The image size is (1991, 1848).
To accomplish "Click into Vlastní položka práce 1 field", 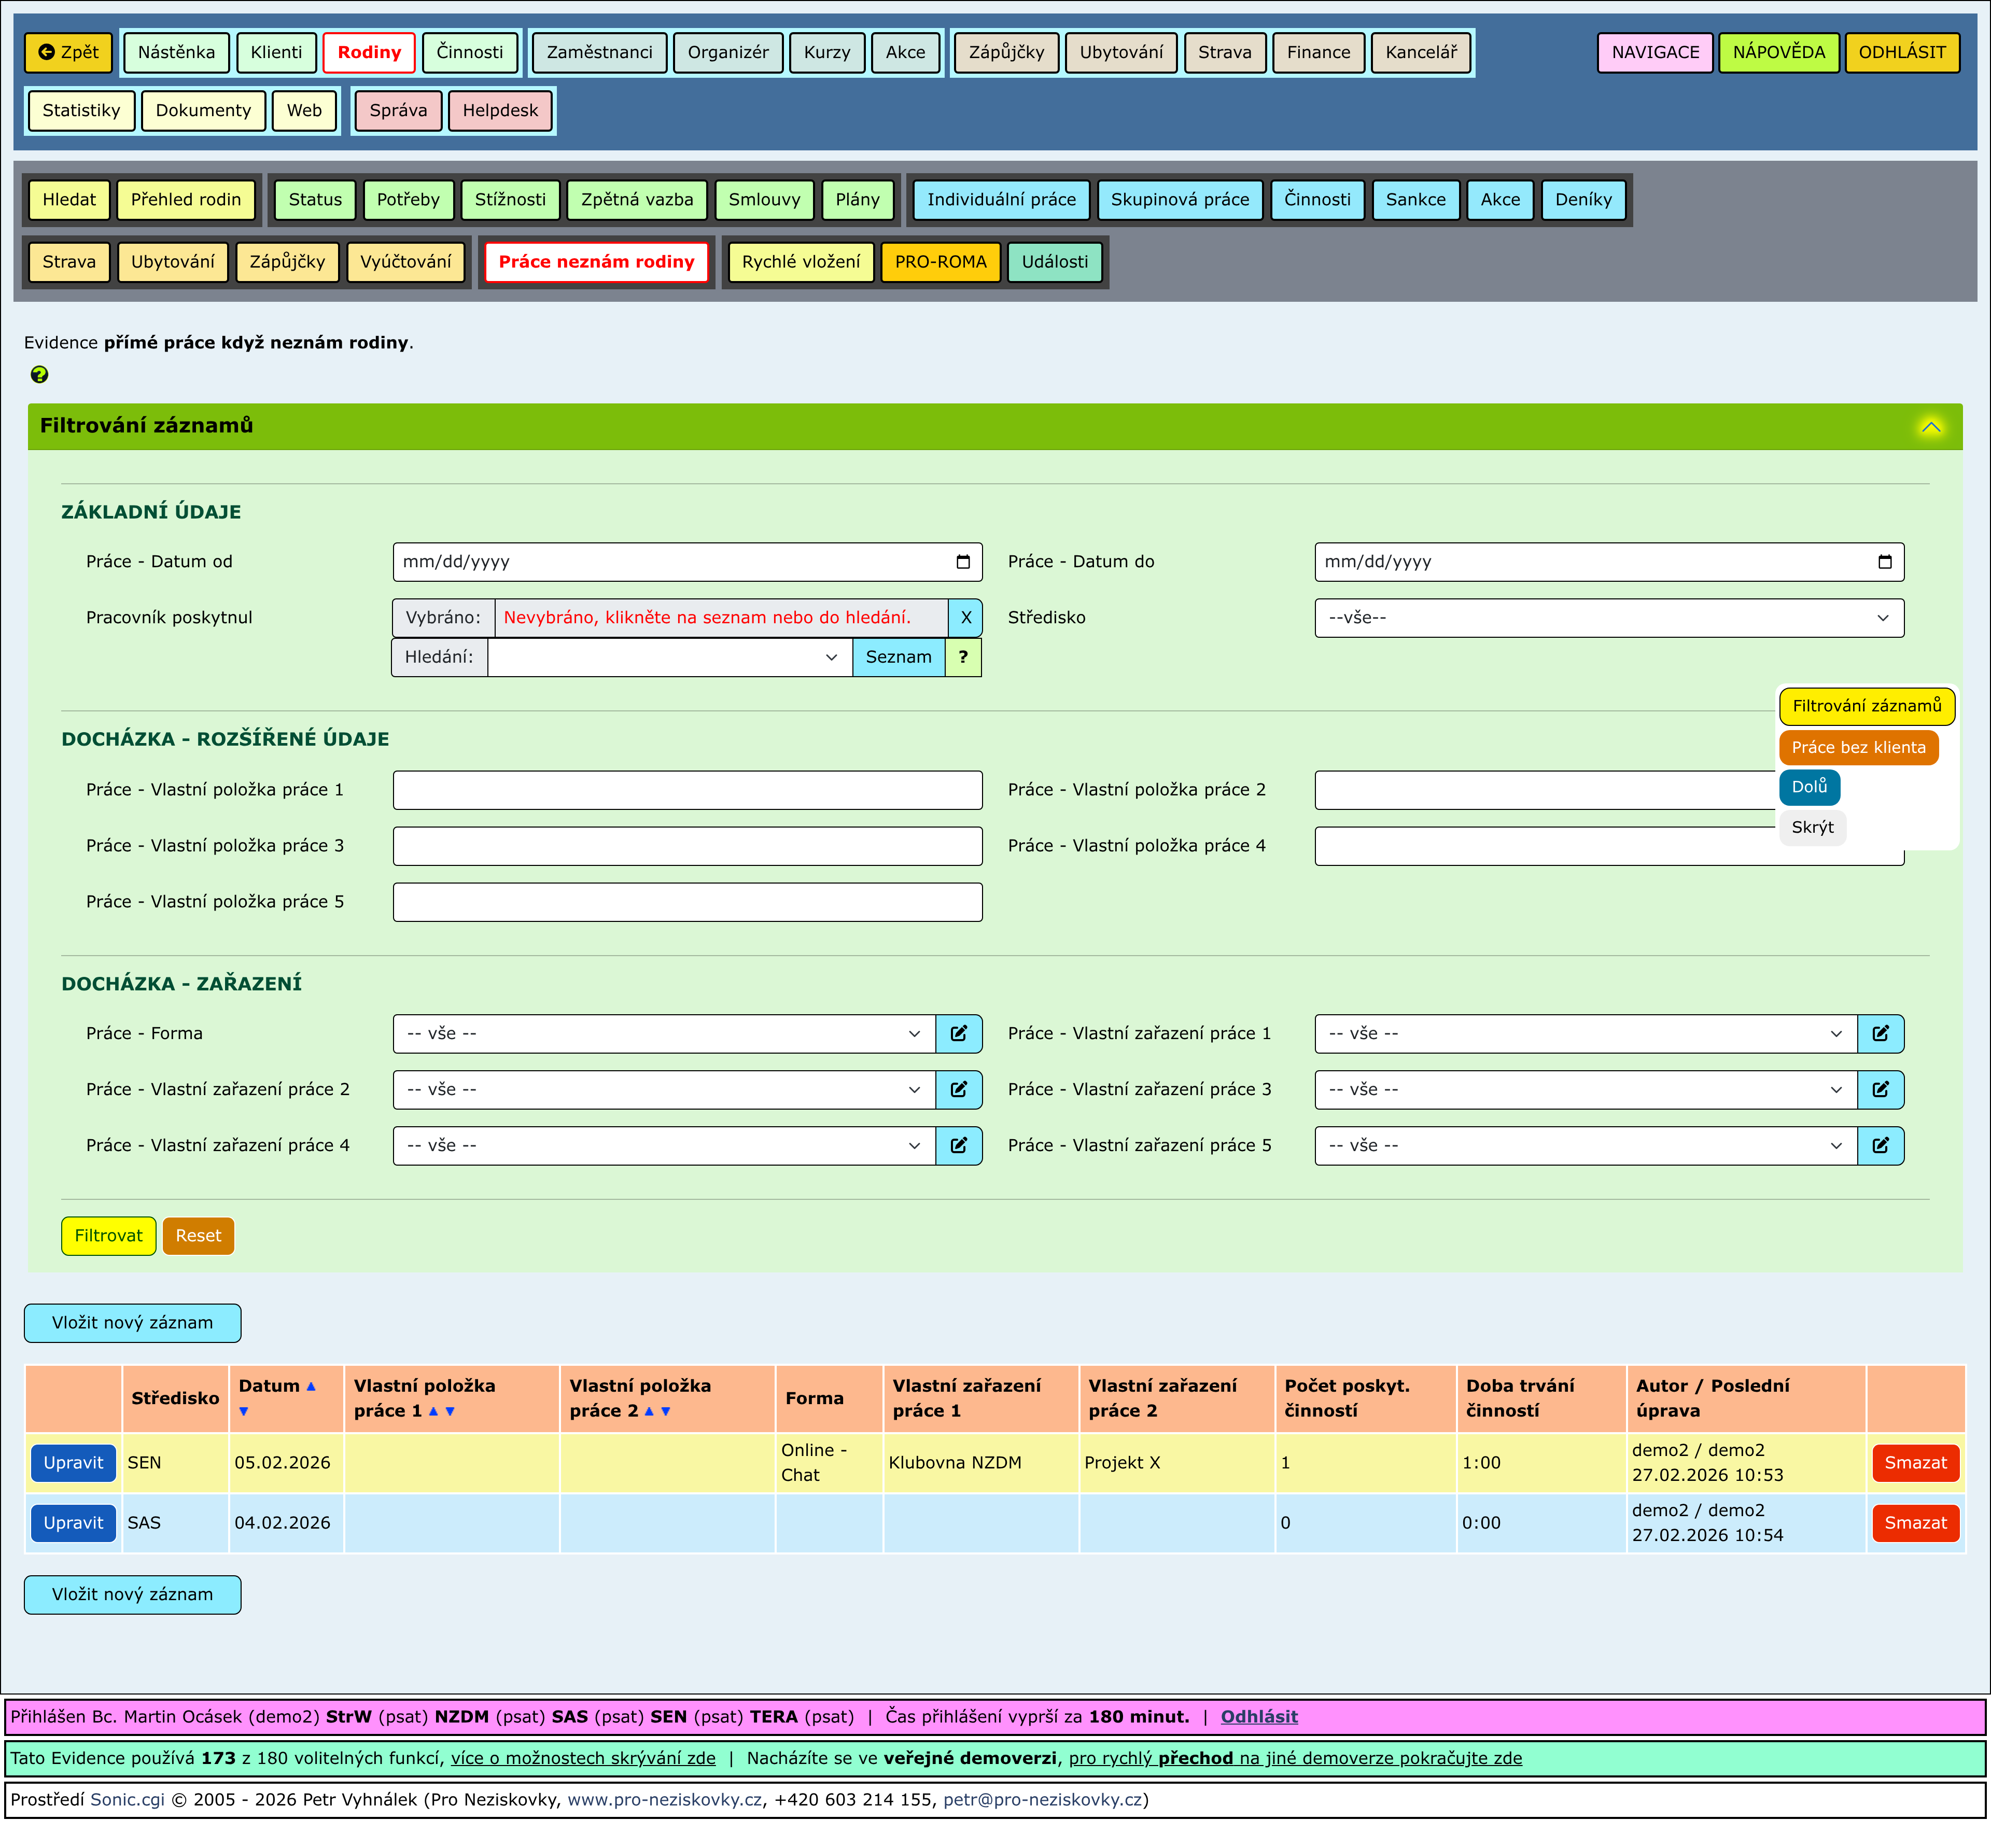I will [x=687, y=790].
